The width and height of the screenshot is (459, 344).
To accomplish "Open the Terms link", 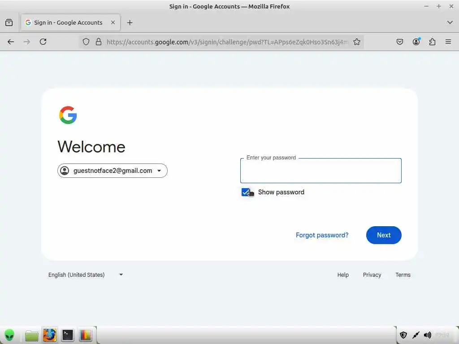I will pos(403,275).
